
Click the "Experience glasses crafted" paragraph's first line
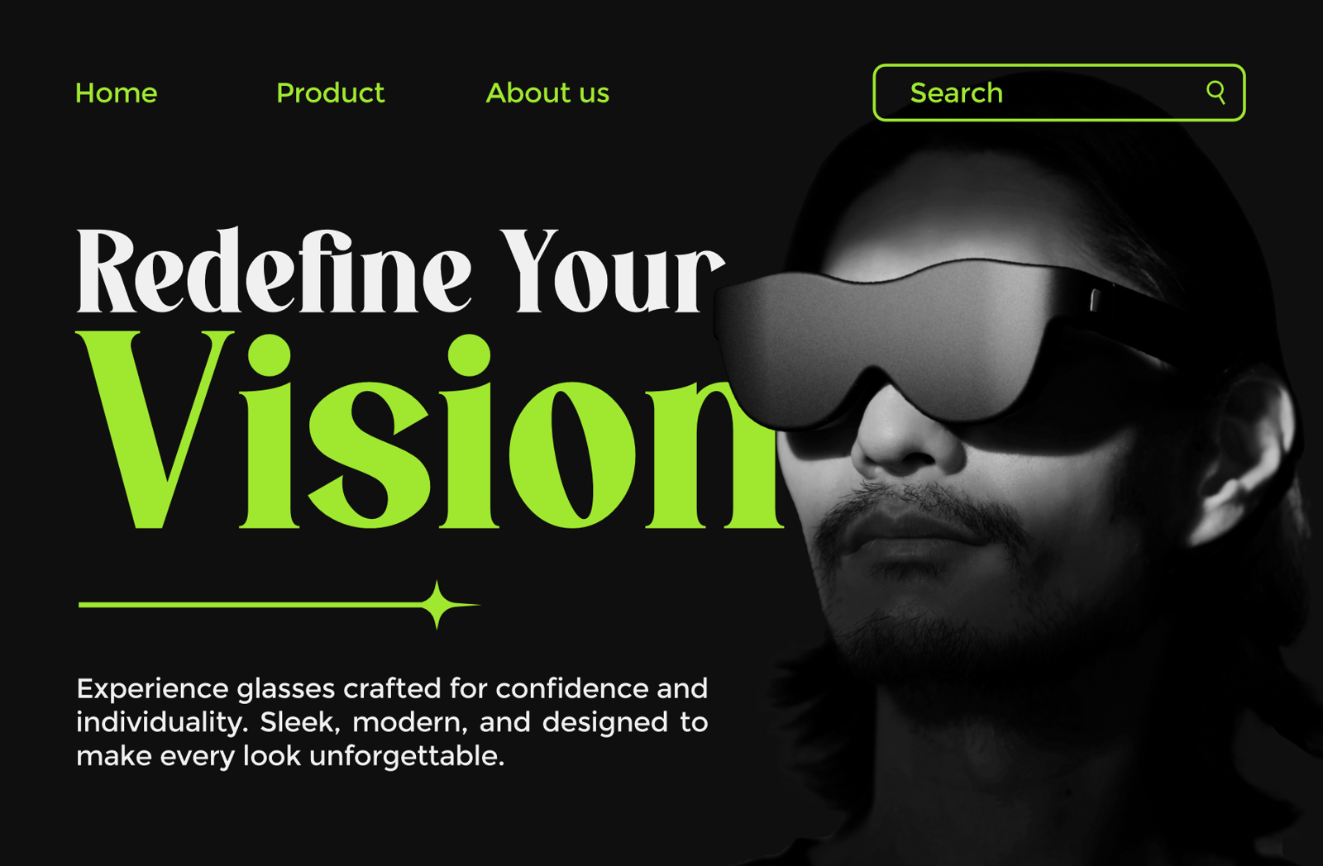392,688
